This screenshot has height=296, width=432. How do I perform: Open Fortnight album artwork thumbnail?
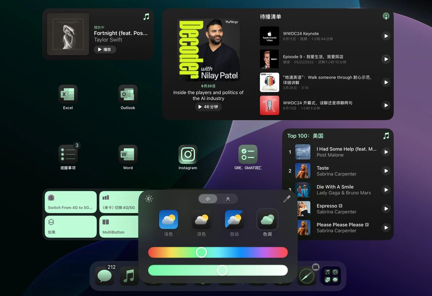tap(68, 34)
